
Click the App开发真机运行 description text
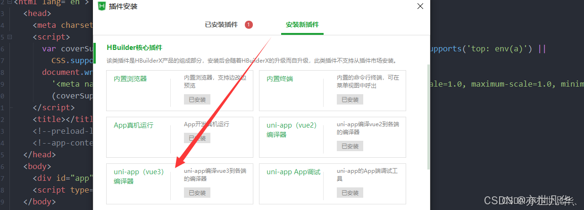(207, 124)
